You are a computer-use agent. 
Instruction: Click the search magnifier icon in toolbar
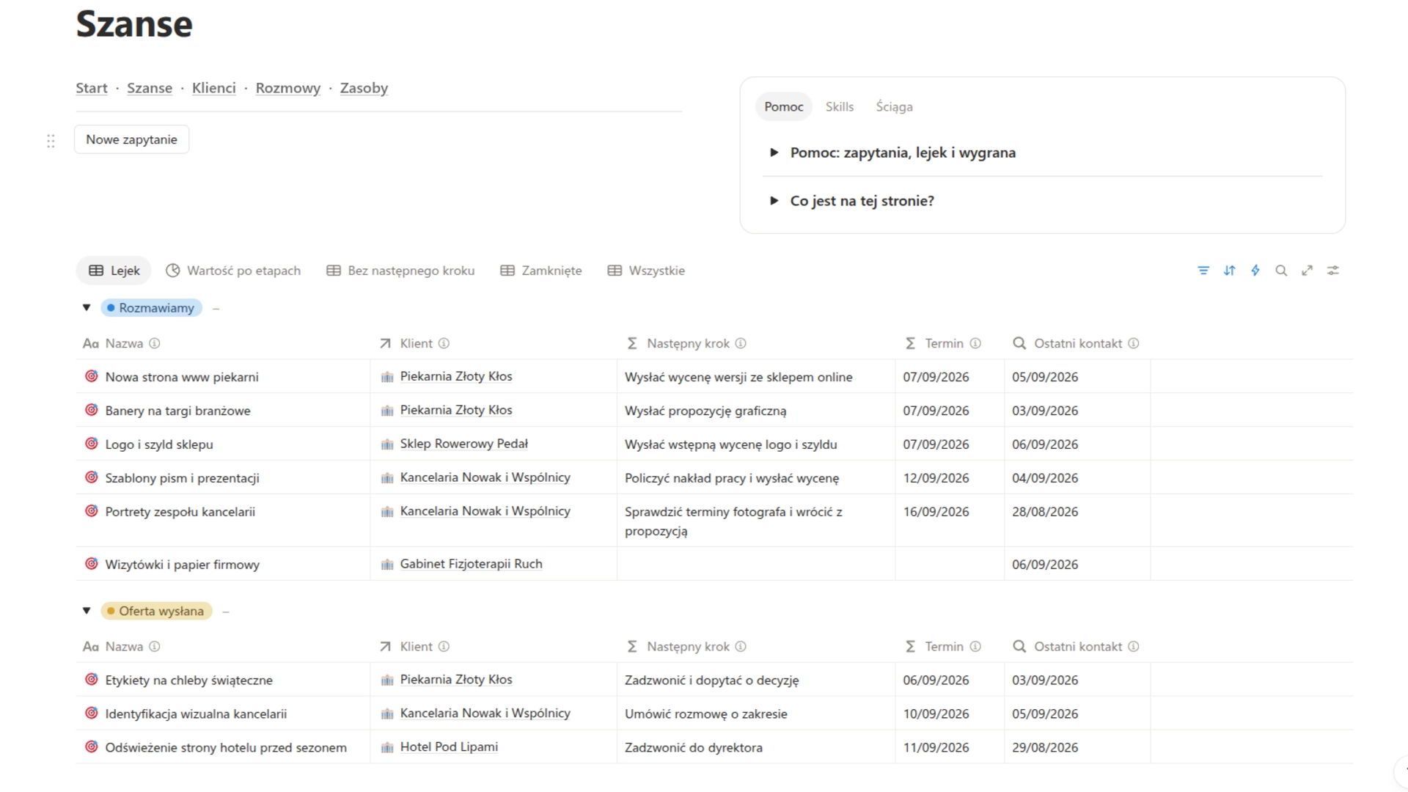(x=1281, y=271)
